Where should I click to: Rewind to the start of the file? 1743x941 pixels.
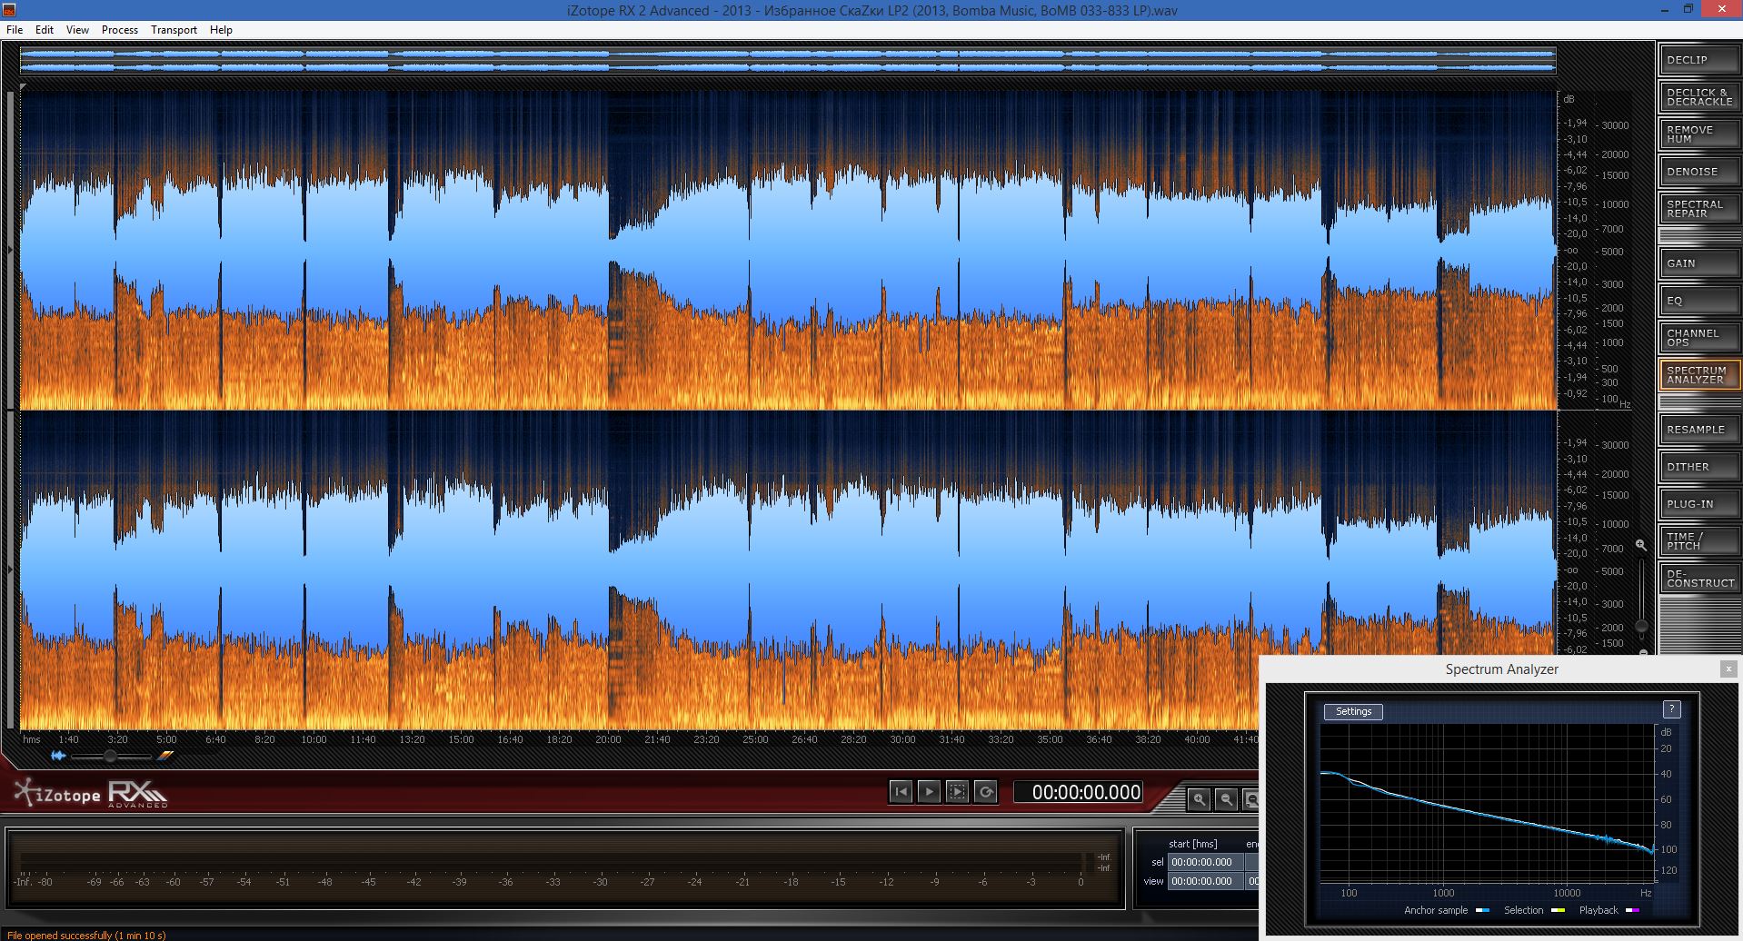point(901,792)
